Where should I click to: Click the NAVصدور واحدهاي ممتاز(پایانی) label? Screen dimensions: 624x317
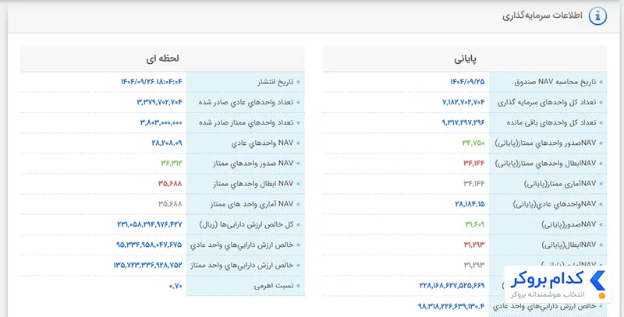pyautogui.click(x=545, y=143)
